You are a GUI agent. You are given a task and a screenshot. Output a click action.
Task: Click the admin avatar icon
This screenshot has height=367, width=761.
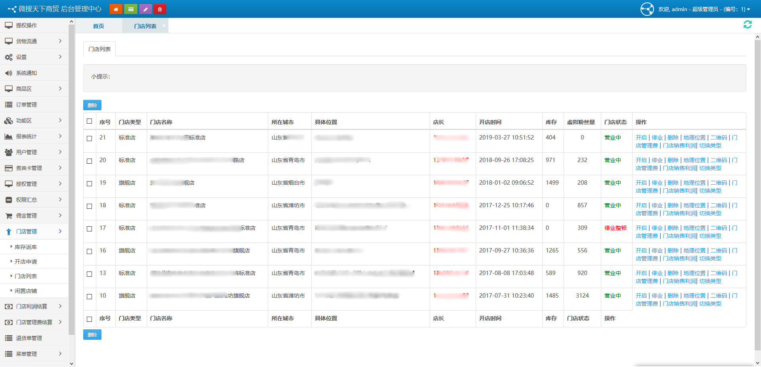[647, 9]
